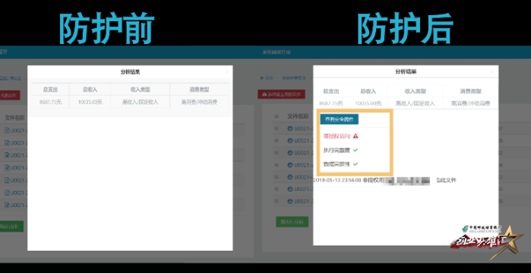Click the red upload-file button in the 防护后 page
This screenshot has width=531, height=273.
point(281,94)
